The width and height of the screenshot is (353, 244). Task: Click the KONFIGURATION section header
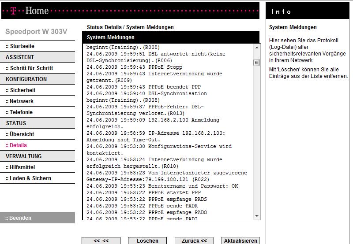(x=38, y=79)
